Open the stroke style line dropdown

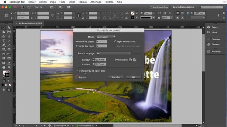tap(154, 18)
